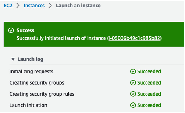Open the EC2 breadcrumb link
The width and height of the screenshot is (185, 113).
click(8, 6)
